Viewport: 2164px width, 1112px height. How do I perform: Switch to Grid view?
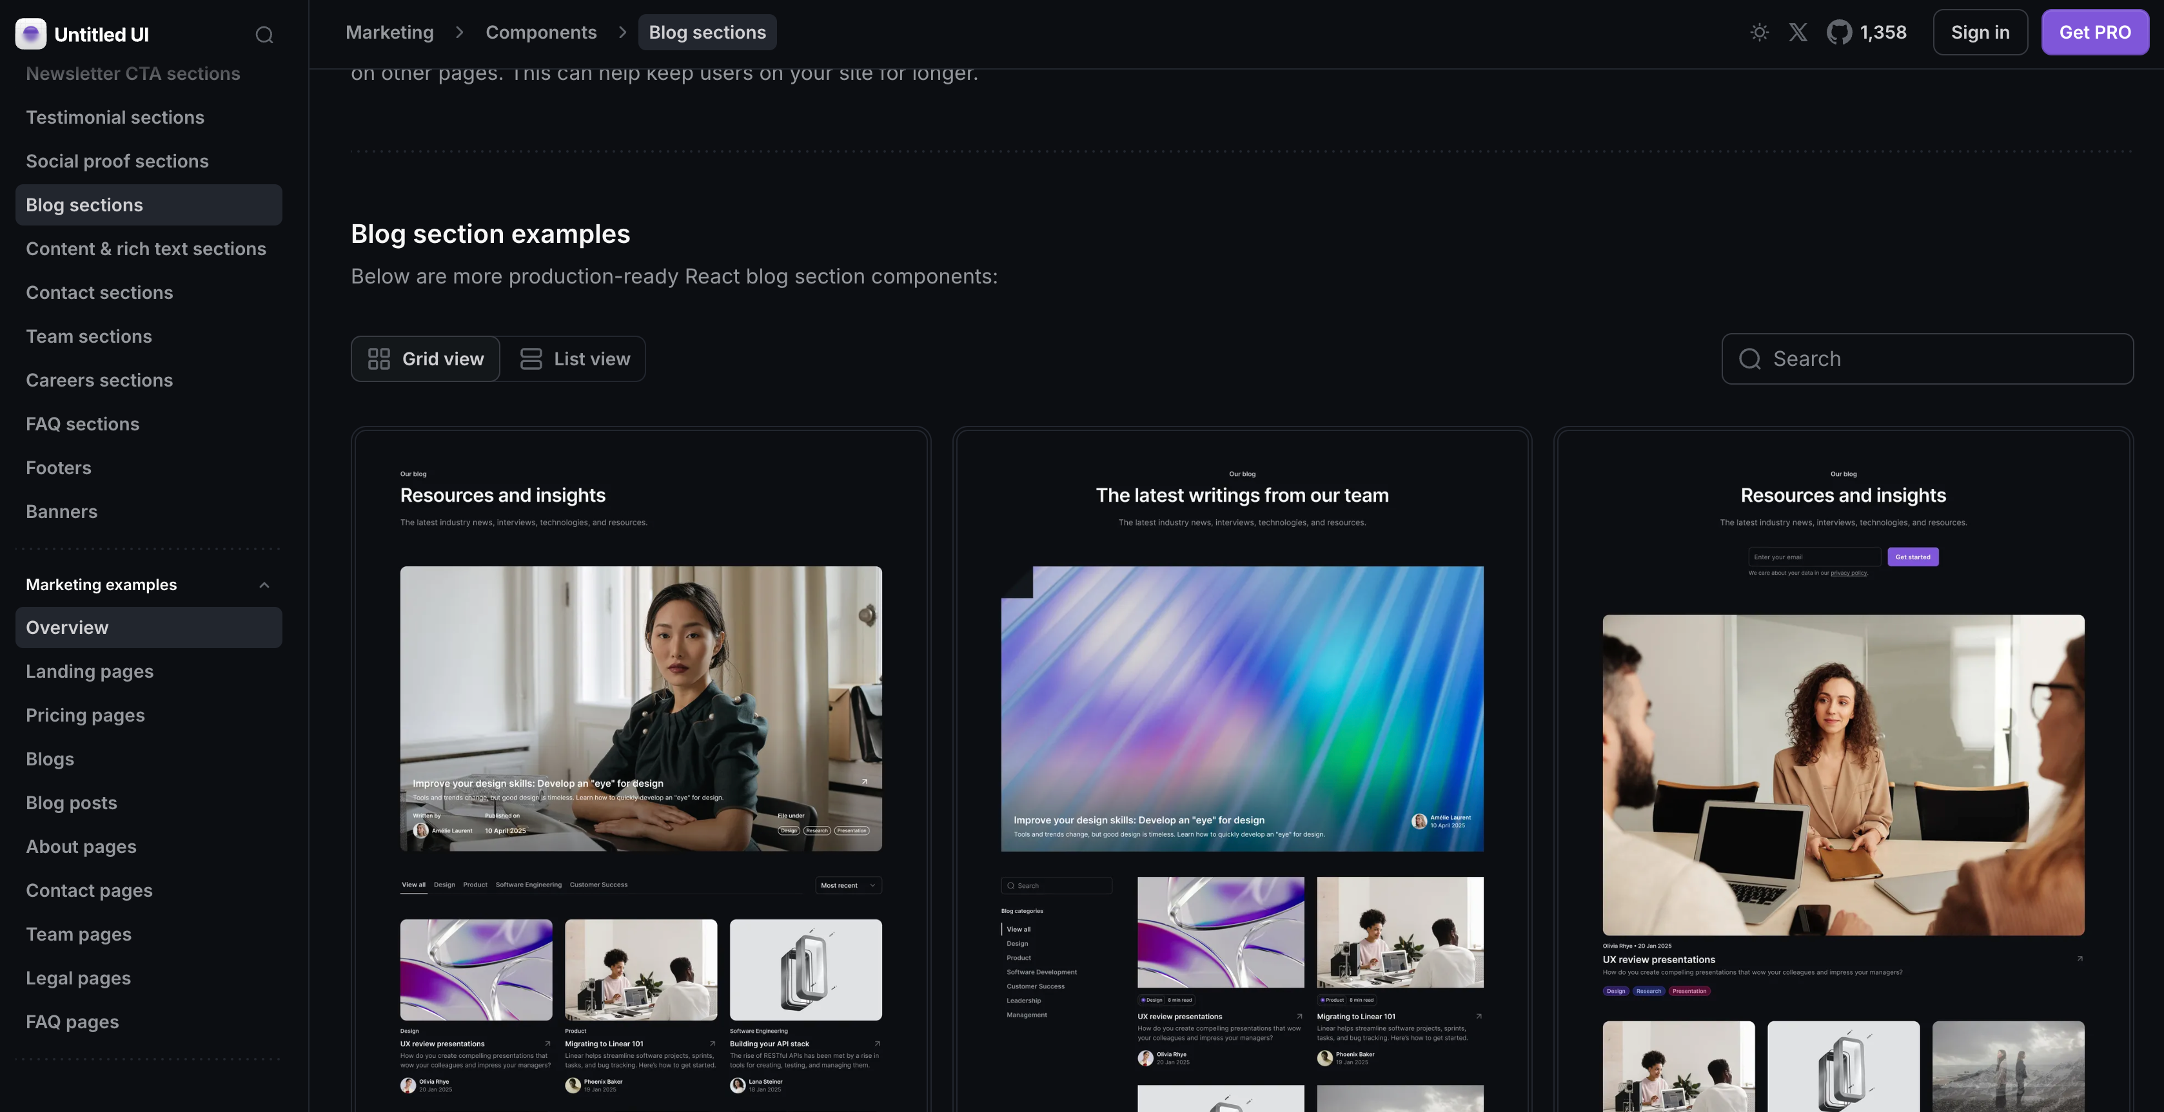[426, 359]
